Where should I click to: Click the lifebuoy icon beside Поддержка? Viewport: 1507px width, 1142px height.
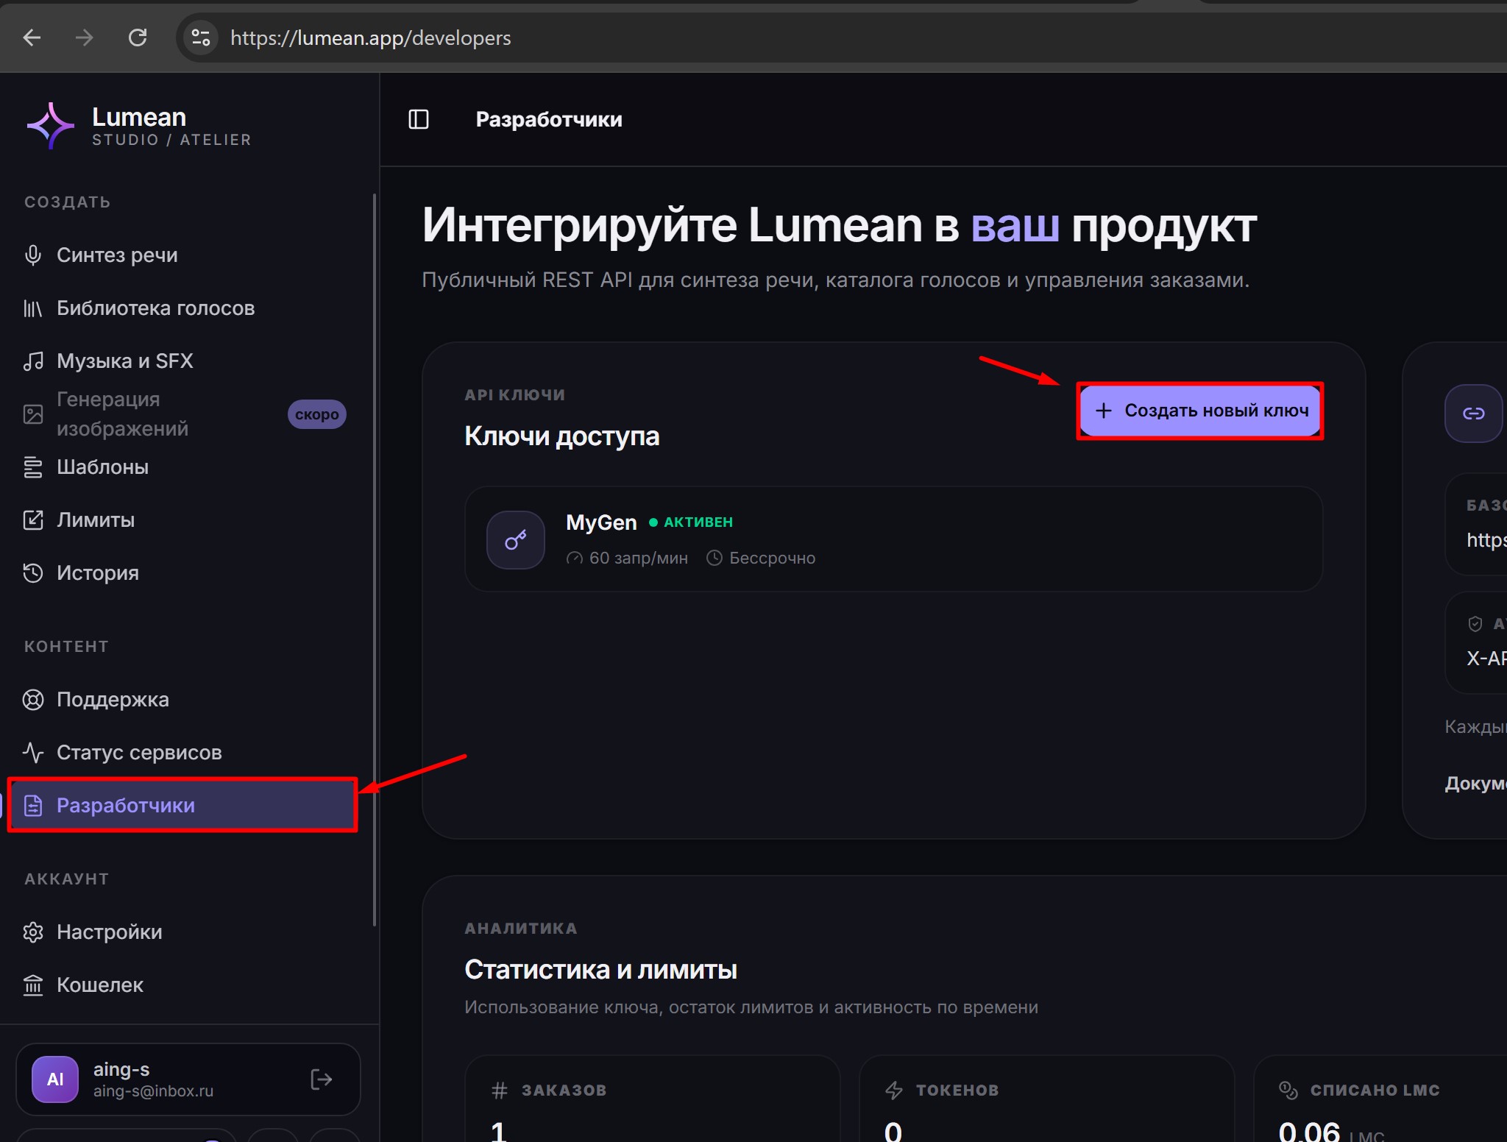coord(33,700)
